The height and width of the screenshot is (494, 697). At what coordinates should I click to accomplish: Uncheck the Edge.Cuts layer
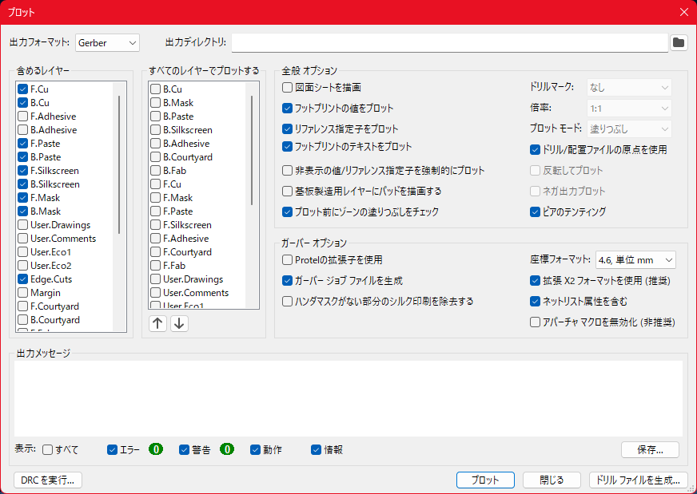coord(22,279)
